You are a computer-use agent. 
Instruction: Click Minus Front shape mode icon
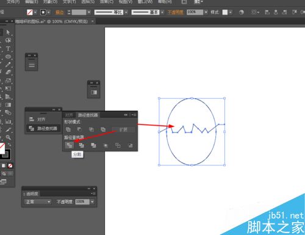[x=79, y=129]
